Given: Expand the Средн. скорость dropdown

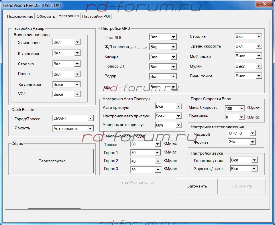Looking at the screenshot, I should [x=248, y=46].
